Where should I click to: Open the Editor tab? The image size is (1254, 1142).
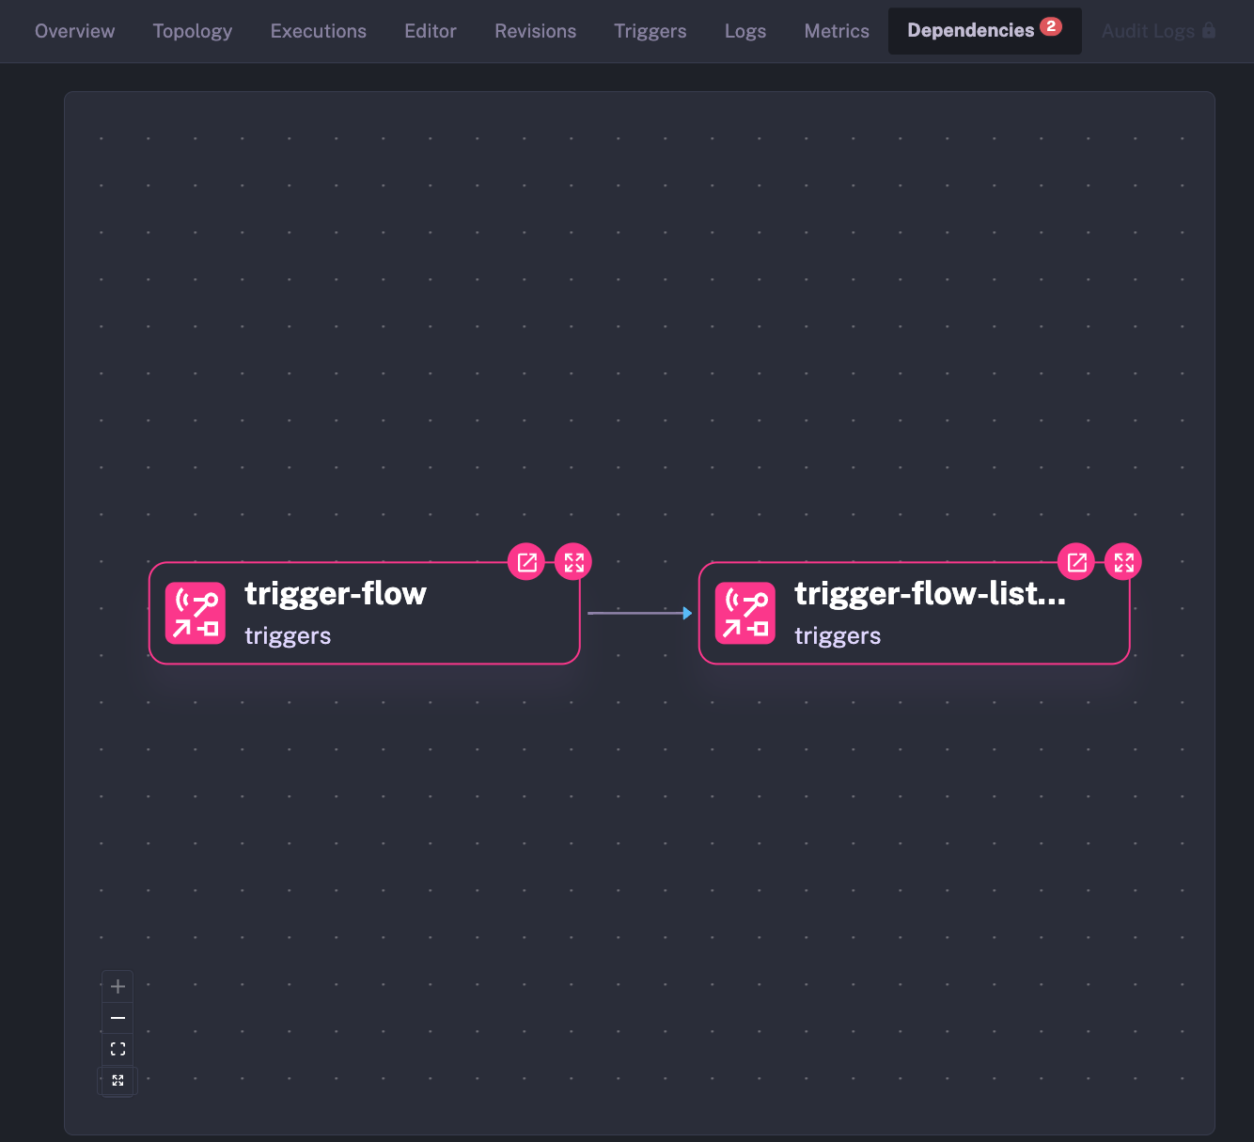430,31
